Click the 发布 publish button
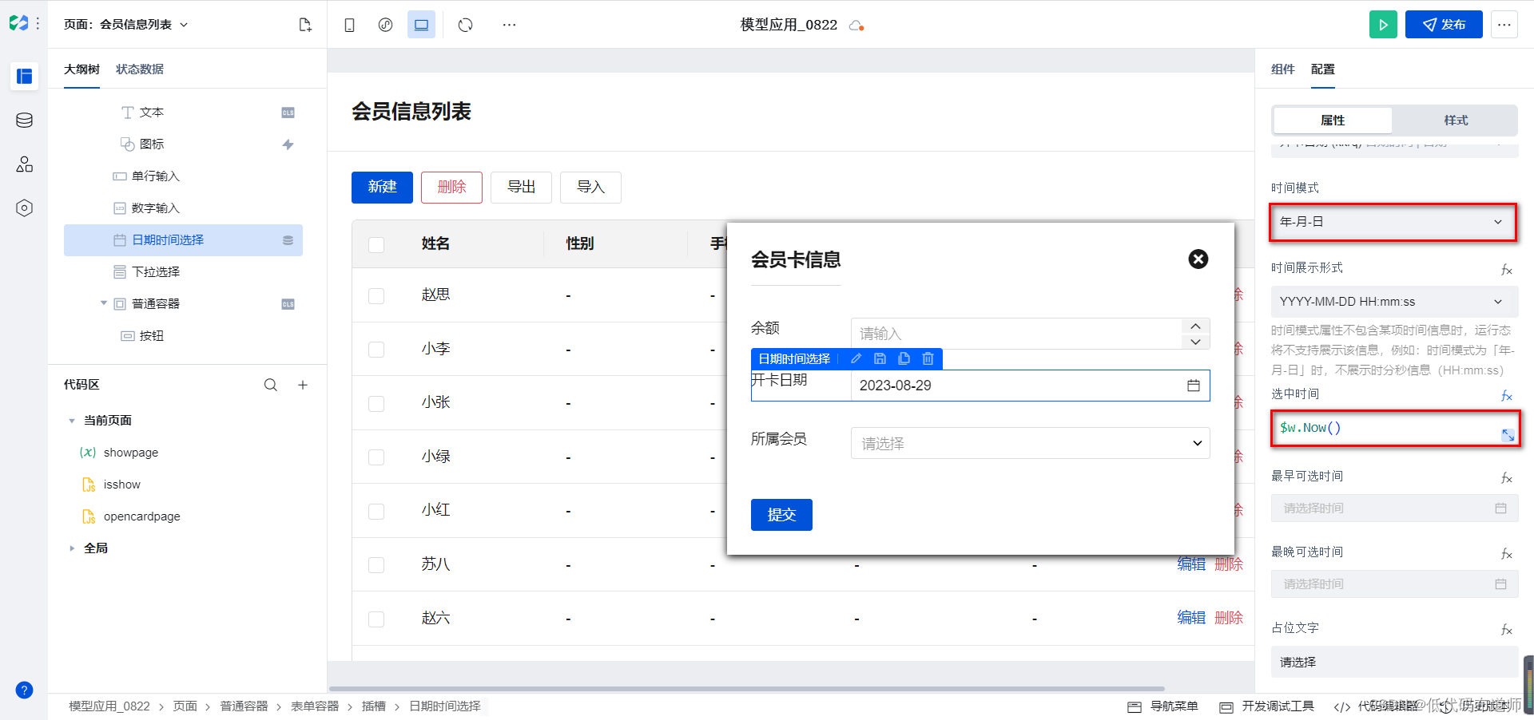Screen dimensions: 1534x720 click(x=1444, y=25)
